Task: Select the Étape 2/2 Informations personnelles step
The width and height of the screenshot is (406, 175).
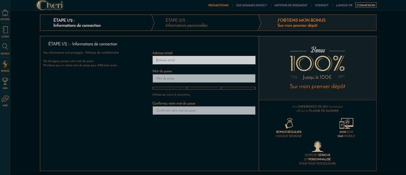Action: tap(186, 23)
